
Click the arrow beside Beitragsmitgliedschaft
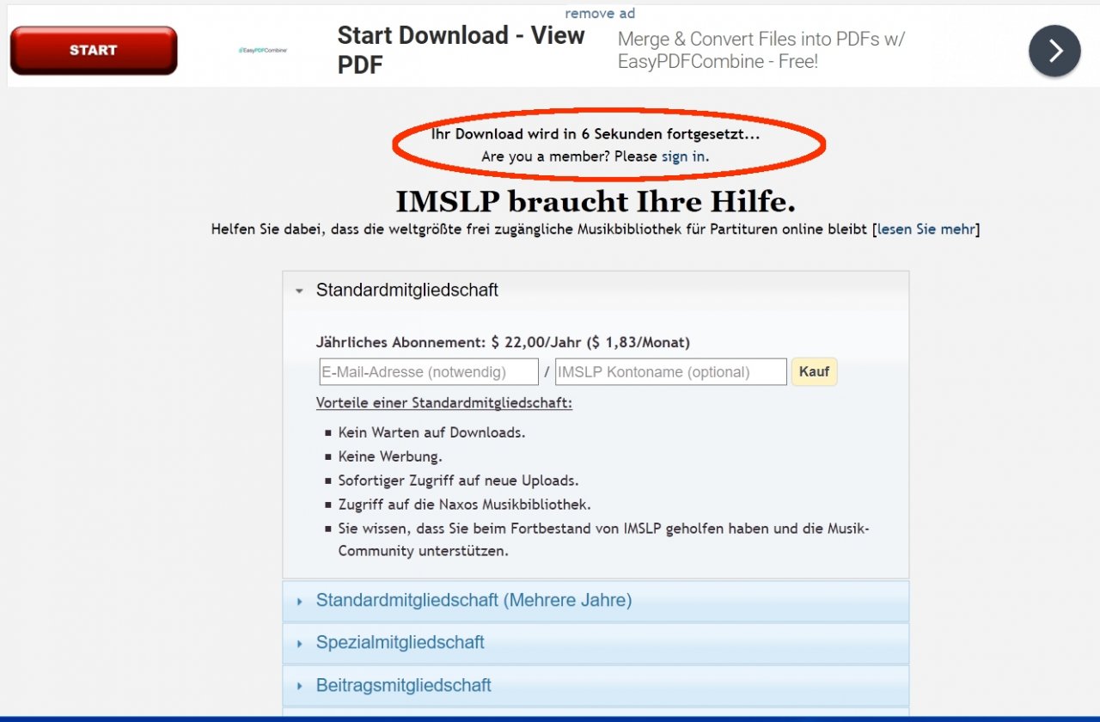[299, 687]
